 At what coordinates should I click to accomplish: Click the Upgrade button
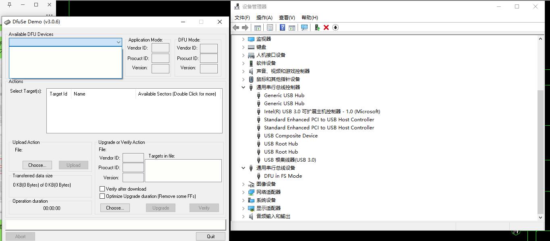(x=160, y=208)
